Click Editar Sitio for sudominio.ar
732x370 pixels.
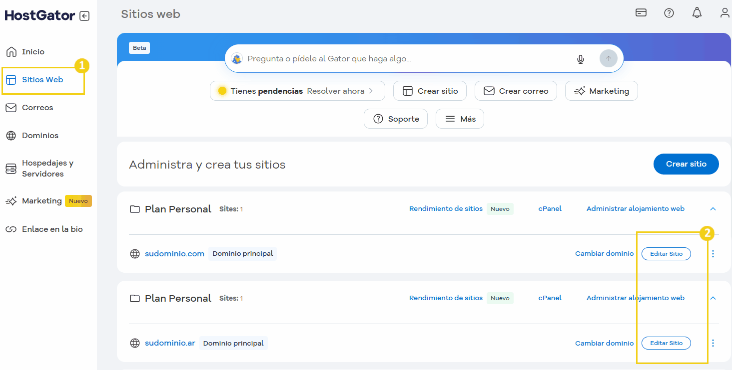pyautogui.click(x=666, y=343)
